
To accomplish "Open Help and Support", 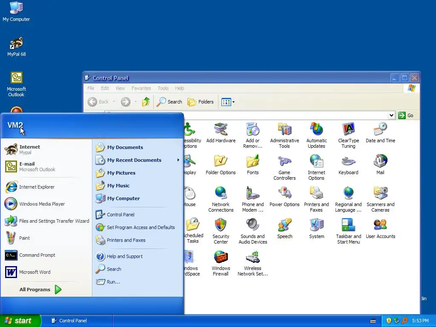I will [138, 256].
